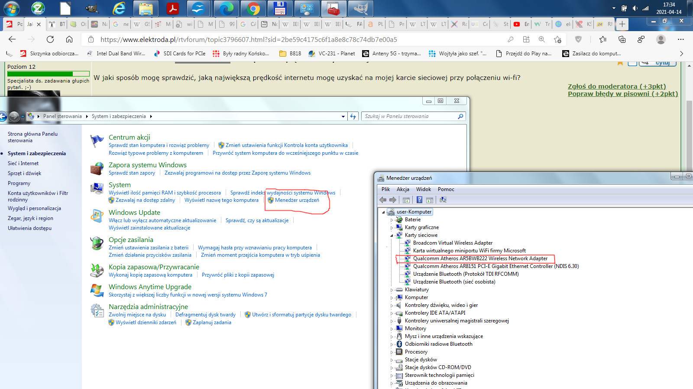Expand the Klawiatury node
This screenshot has height=389, width=693.
pyautogui.click(x=392, y=290)
